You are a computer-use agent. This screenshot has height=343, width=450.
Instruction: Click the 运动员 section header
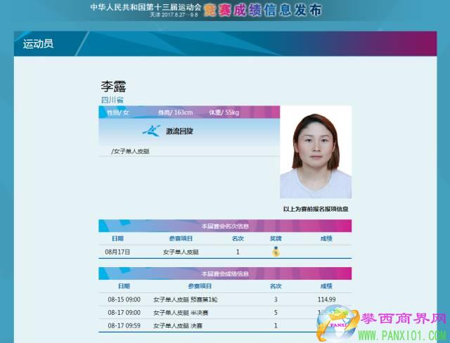tap(38, 44)
